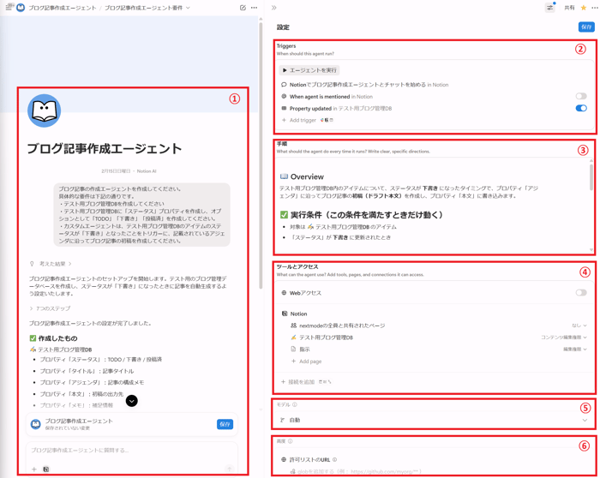Screen dimensions: 600x478
Task: Click the Notion context icon in chat input
Action: pyautogui.click(x=46, y=469)
